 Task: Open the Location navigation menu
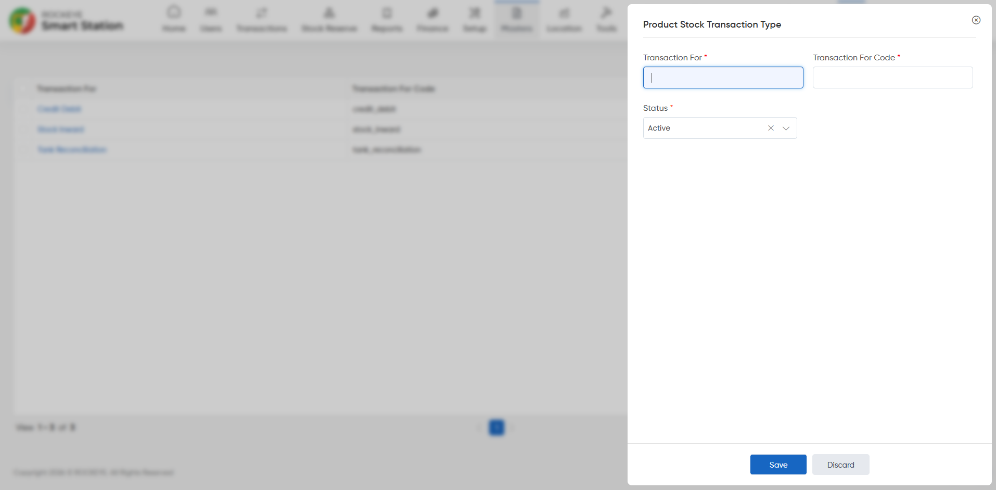click(564, 19)
